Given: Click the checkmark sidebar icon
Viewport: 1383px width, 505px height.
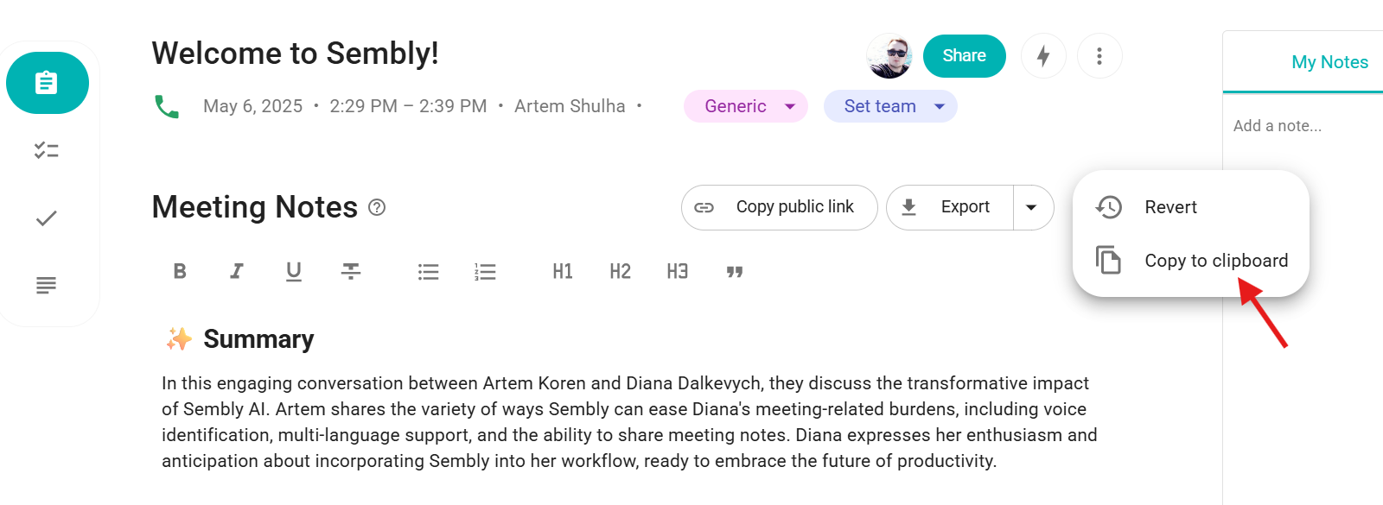Looking at the screenshot, I should [x=47, y=218].
